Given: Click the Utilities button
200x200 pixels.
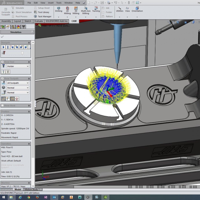Looking at the screenshot, I should [x=119, y=9].
